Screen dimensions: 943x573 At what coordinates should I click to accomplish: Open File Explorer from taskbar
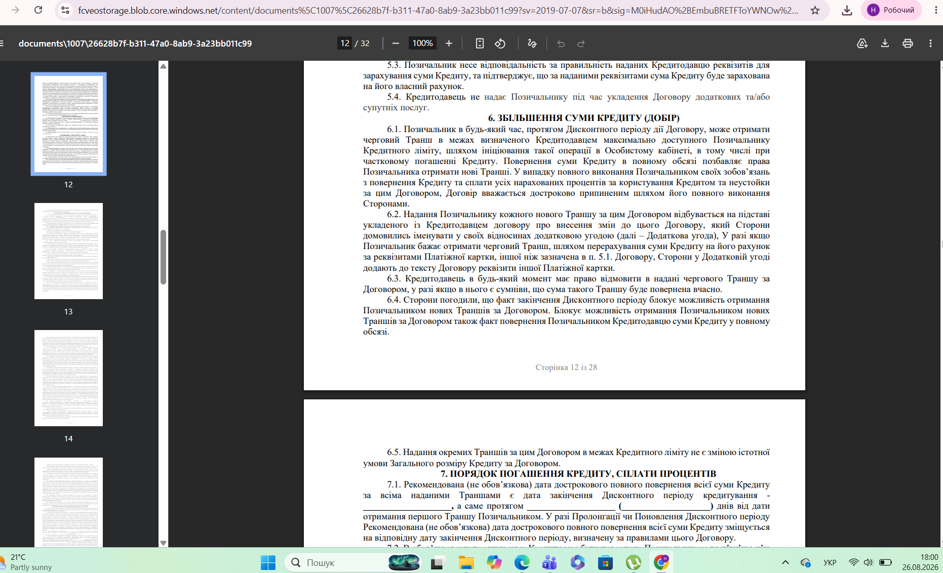click(x=466, y=562)
